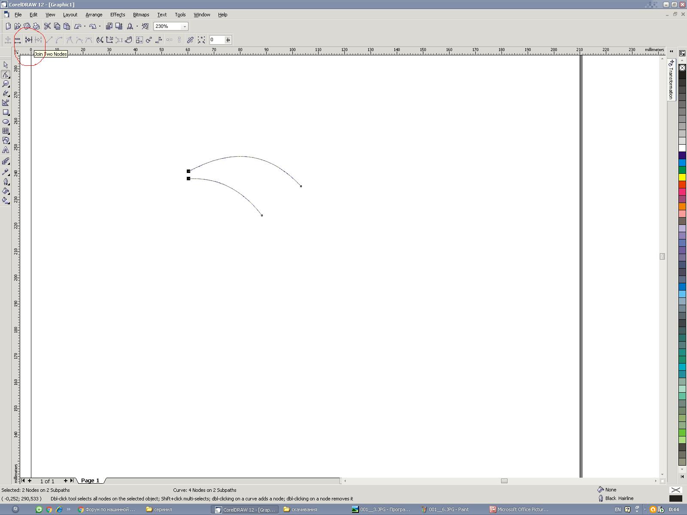Screen dimensions: 687x515
Task: Click the Paste icon
Action: click(x=67, y=26)
